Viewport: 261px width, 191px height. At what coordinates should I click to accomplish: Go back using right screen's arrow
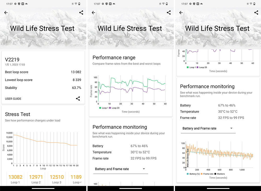pos(181,12)
